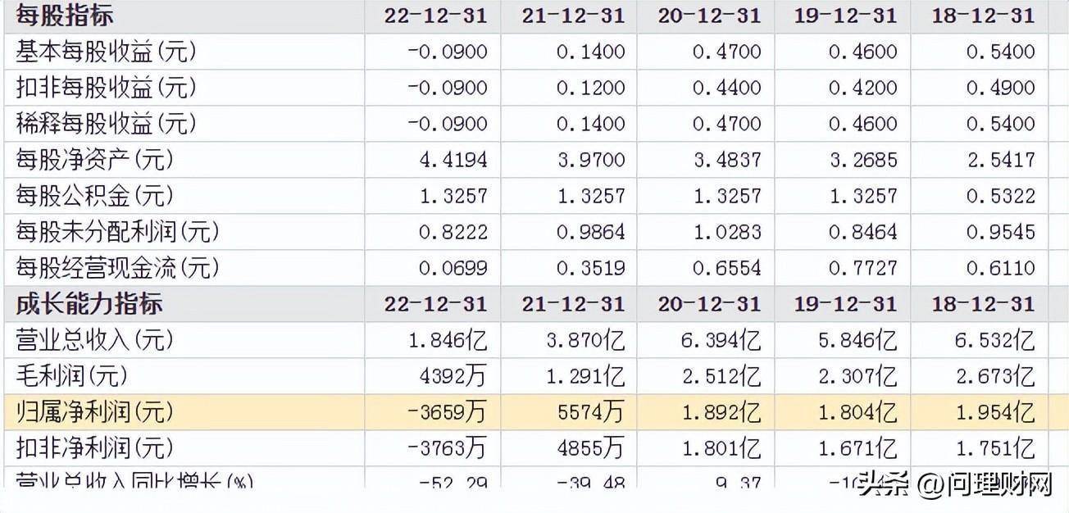The image size is (1069, 513).
Task: Click the 4.4194 net asset value cell
Action: click(x=453, y=160)
